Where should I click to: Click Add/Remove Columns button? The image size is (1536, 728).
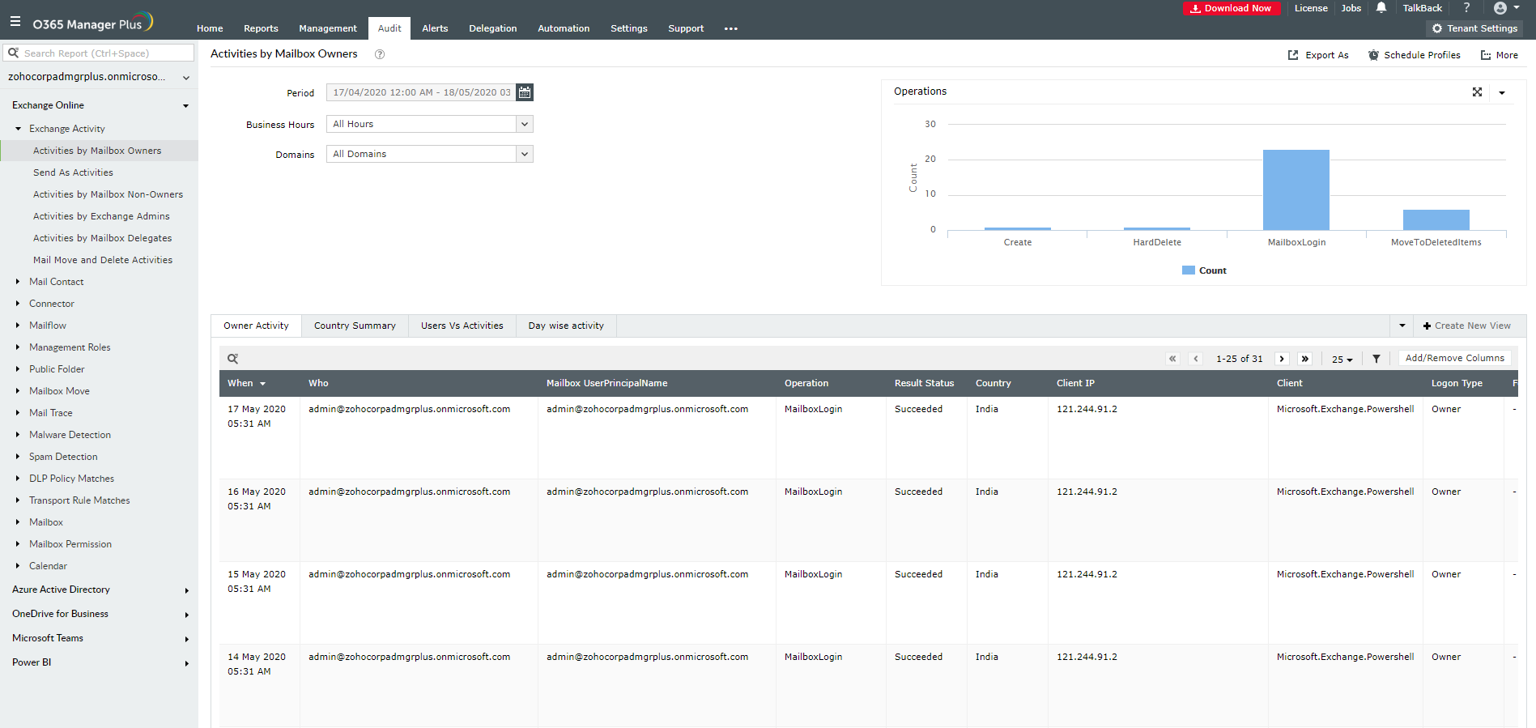(1454, 358)
